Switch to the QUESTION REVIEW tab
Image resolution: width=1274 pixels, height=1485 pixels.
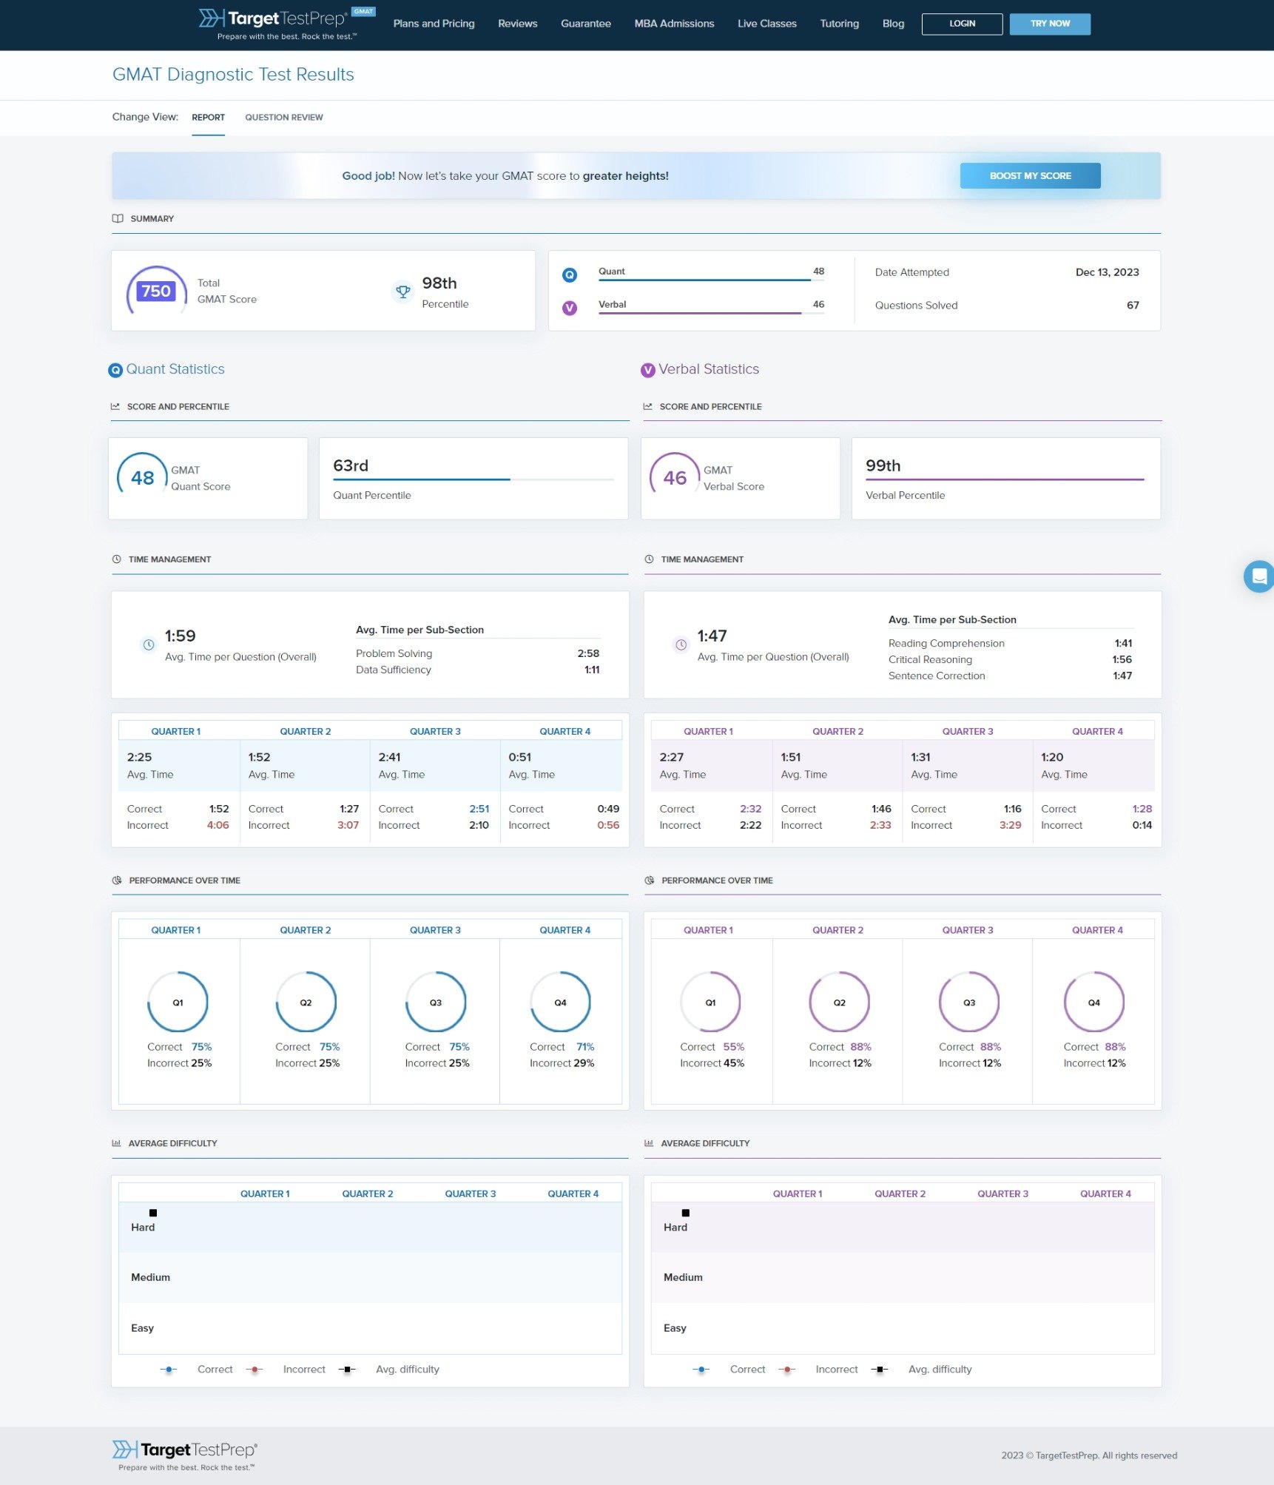tap(284, 118)
